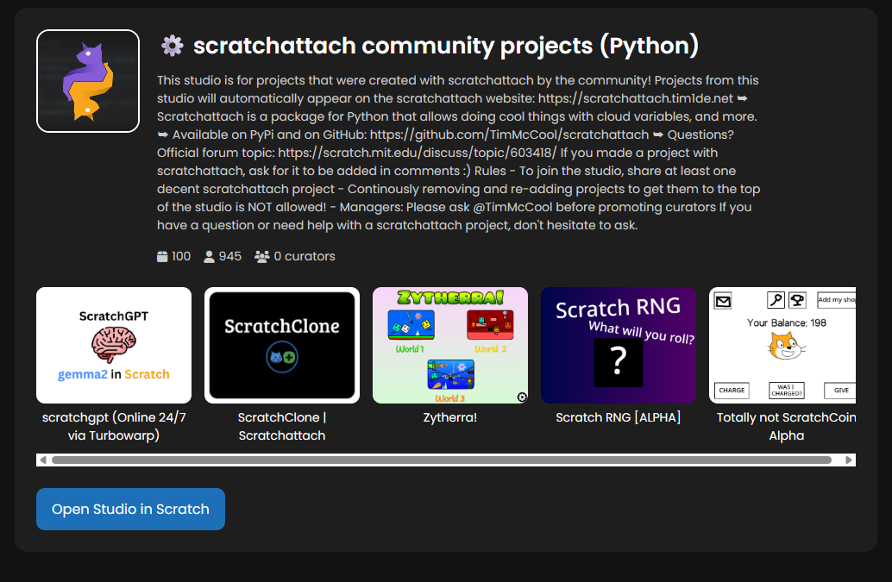892x582 pixels.
Task: Click the scratch.mit.edu/discuss/topic/603418/ URL text
Action: click(x=417, y=153)
